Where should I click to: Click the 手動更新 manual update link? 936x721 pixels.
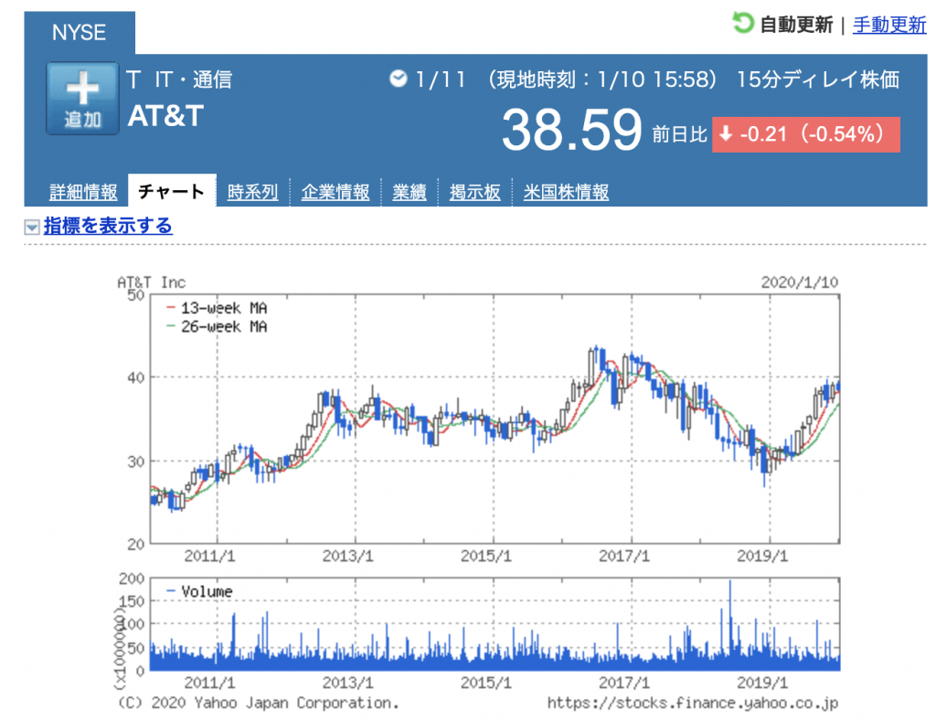coord(889,25)
